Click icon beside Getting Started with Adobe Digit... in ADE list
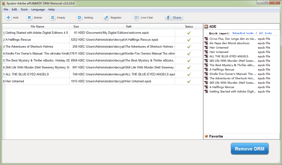 pyautogui.click(x=206, y=92)
